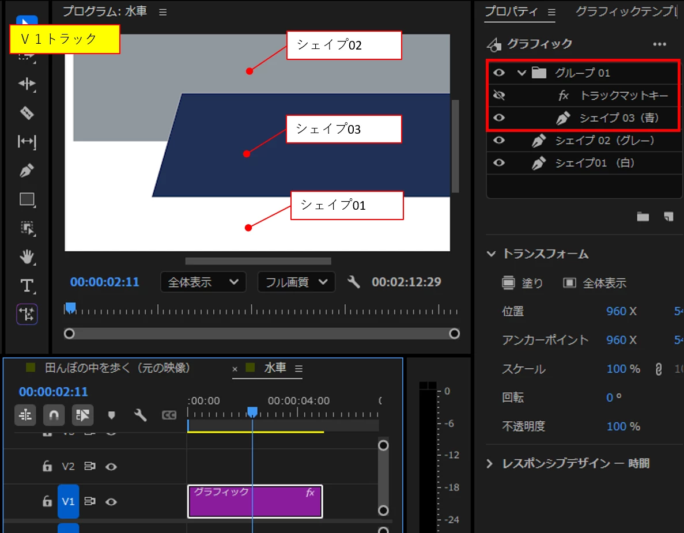Expand レスポンシブデザイン — 時間 section
Viewport: 684px width, 533px height.
click(489, 463)
